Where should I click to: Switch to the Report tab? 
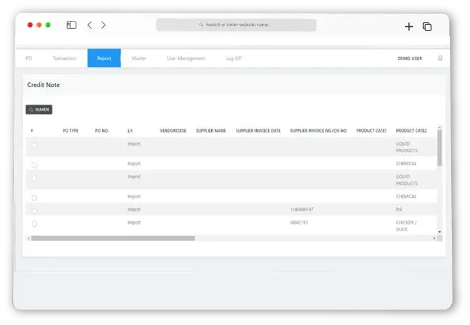coord(104,58)
